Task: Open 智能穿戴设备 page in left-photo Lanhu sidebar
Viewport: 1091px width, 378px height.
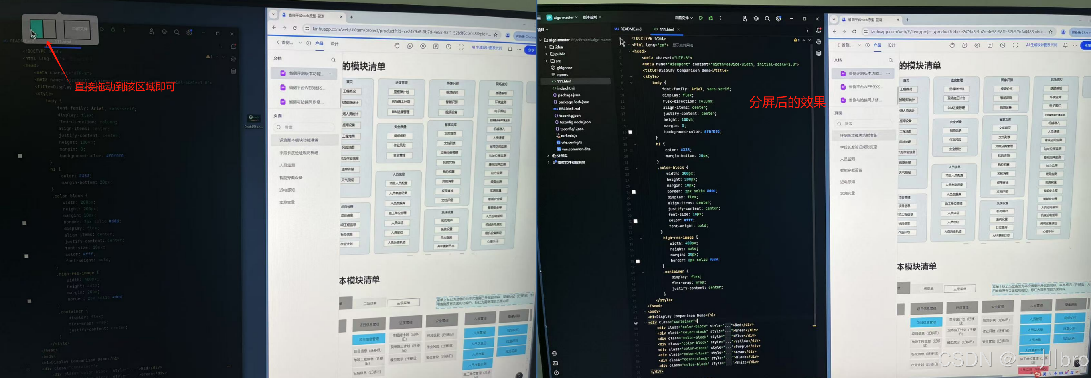Action: point(291,178)
